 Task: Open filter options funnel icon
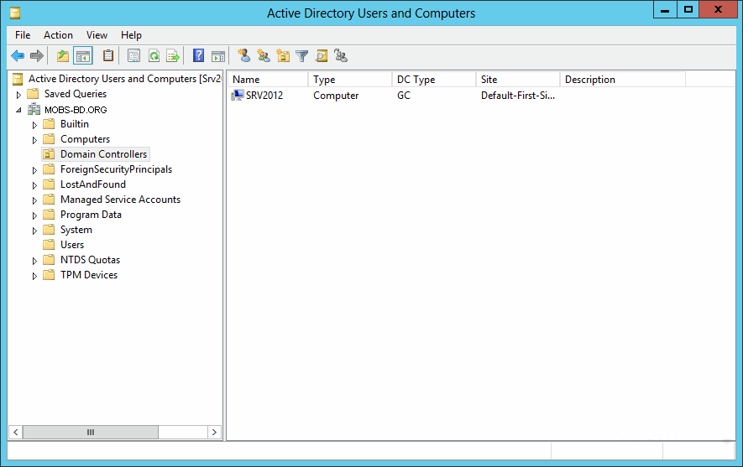click(302, 56)
